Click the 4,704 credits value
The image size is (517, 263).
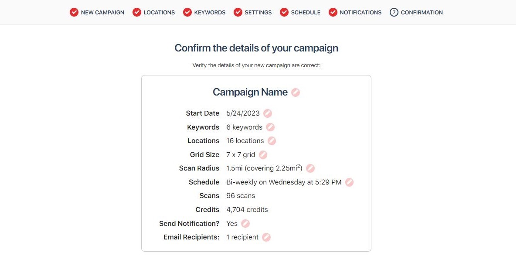point(247,210)
